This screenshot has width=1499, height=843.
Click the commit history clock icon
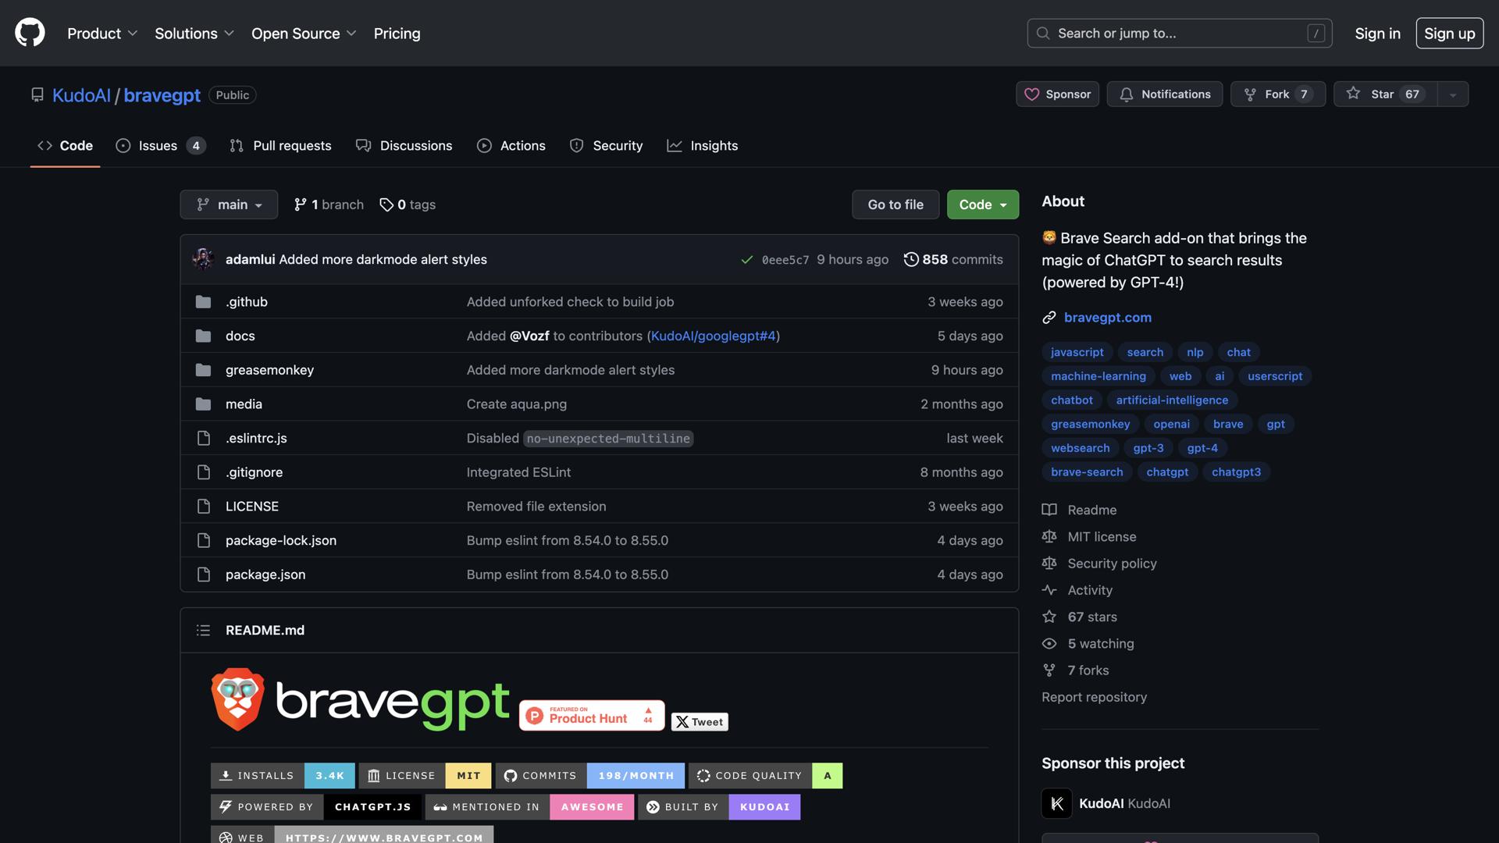click(910, 259)
